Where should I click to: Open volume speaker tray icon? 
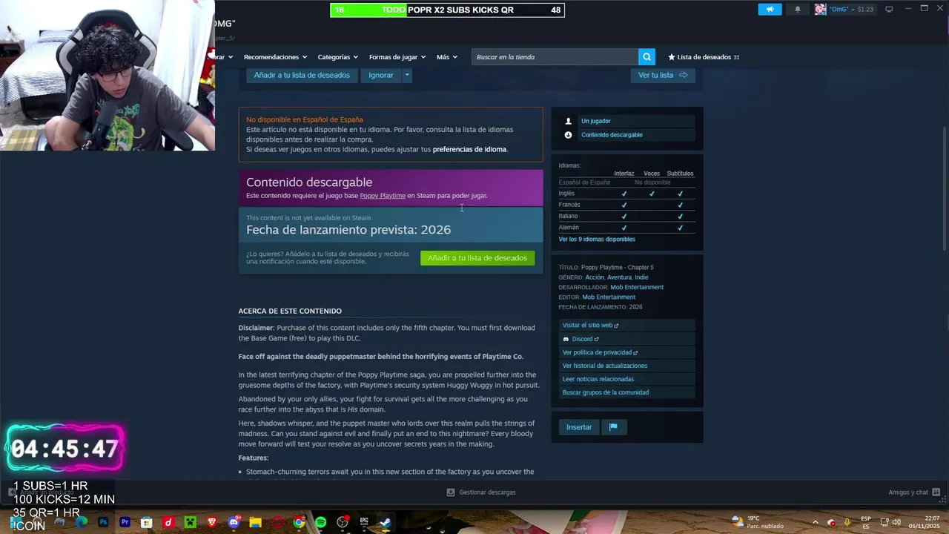click(x=896, y=522)
